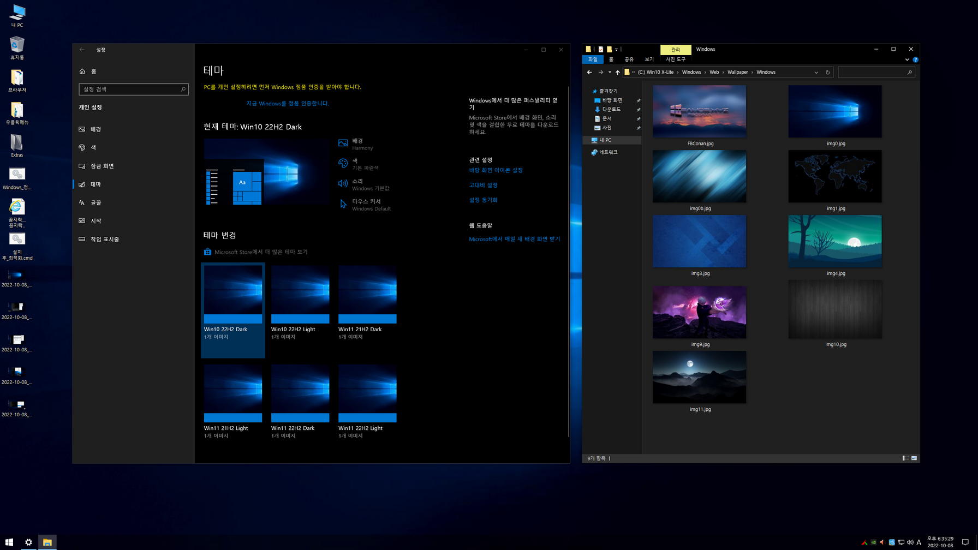Refresh the Explorer folder view
Image resolution: width=978 pixels, height=550 pixels.
tap(828, 73)
